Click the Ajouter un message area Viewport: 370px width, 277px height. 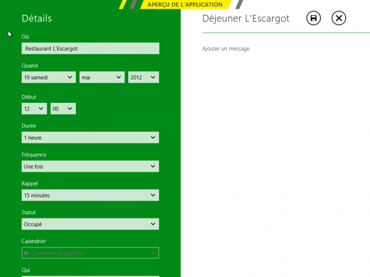226,49
